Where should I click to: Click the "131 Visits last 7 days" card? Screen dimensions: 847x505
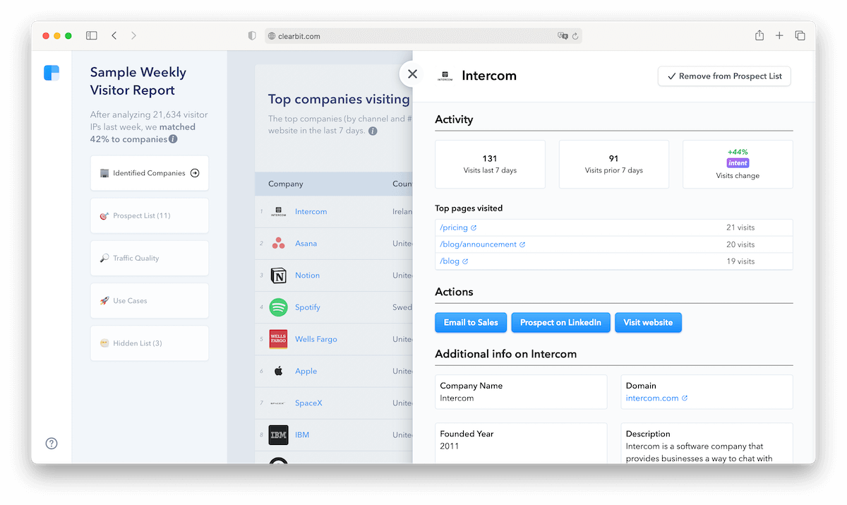tap(490, 164)
